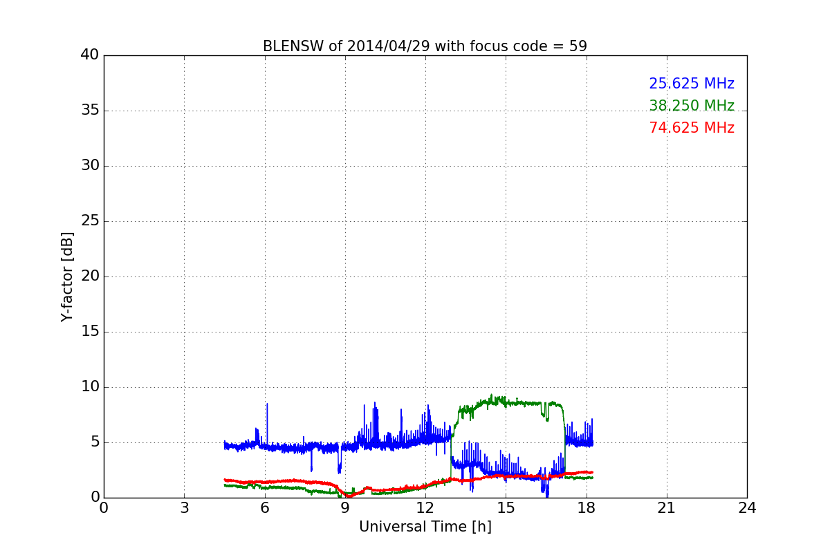Viewport: 830px width, 553px height.
Task: Click the Universal Time [h] axis label
Action: point(425,527)
